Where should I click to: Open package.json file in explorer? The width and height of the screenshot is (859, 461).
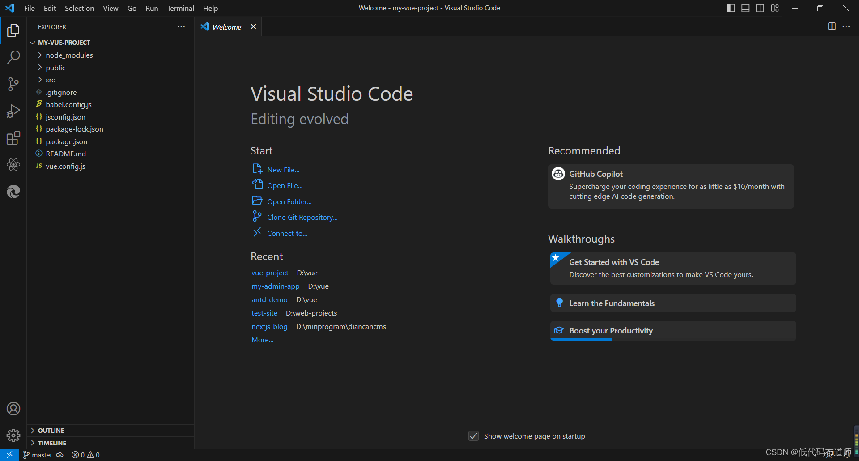(x=111, y=141)
